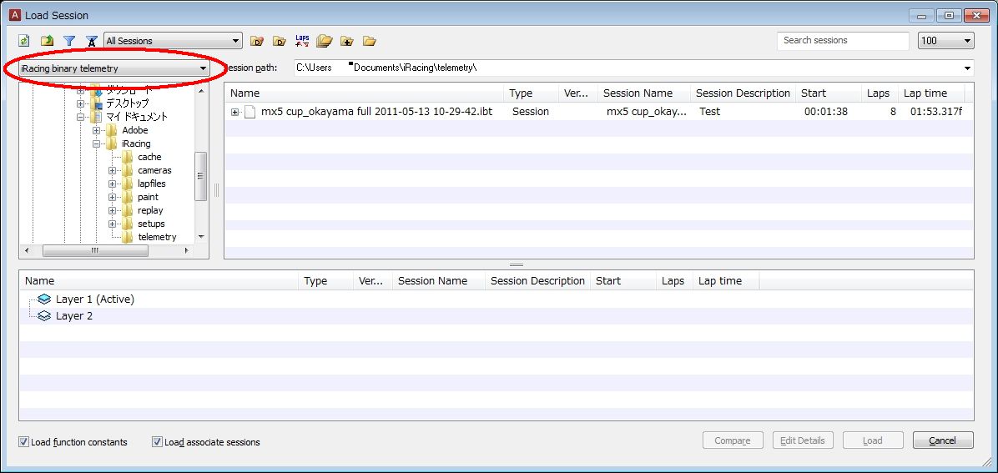Viewport: 998px width, 473px height.
Task: Click the Load button
Action: [873, 440]
